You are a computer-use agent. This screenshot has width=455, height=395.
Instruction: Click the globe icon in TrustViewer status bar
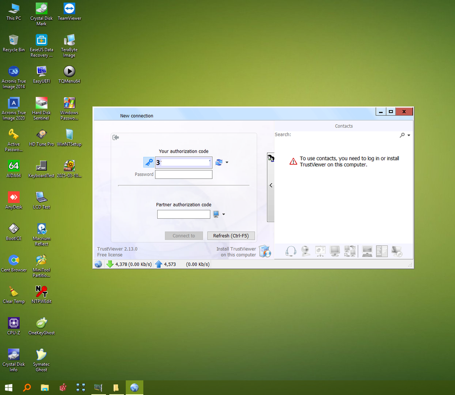click(98, 264)
